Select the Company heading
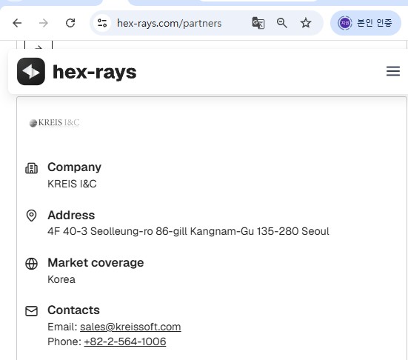The width and height of the screenshot is (408, 360). pos(75,167)
